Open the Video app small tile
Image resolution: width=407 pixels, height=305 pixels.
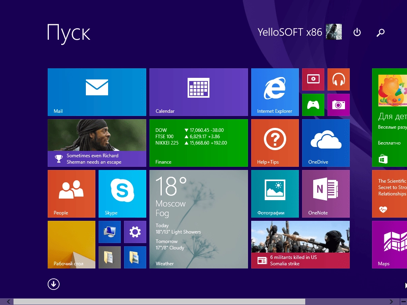pyautogui.click(x=313, y=79)
